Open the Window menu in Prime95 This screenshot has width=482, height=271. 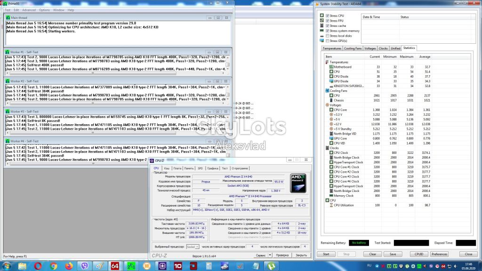pos(58,10)
